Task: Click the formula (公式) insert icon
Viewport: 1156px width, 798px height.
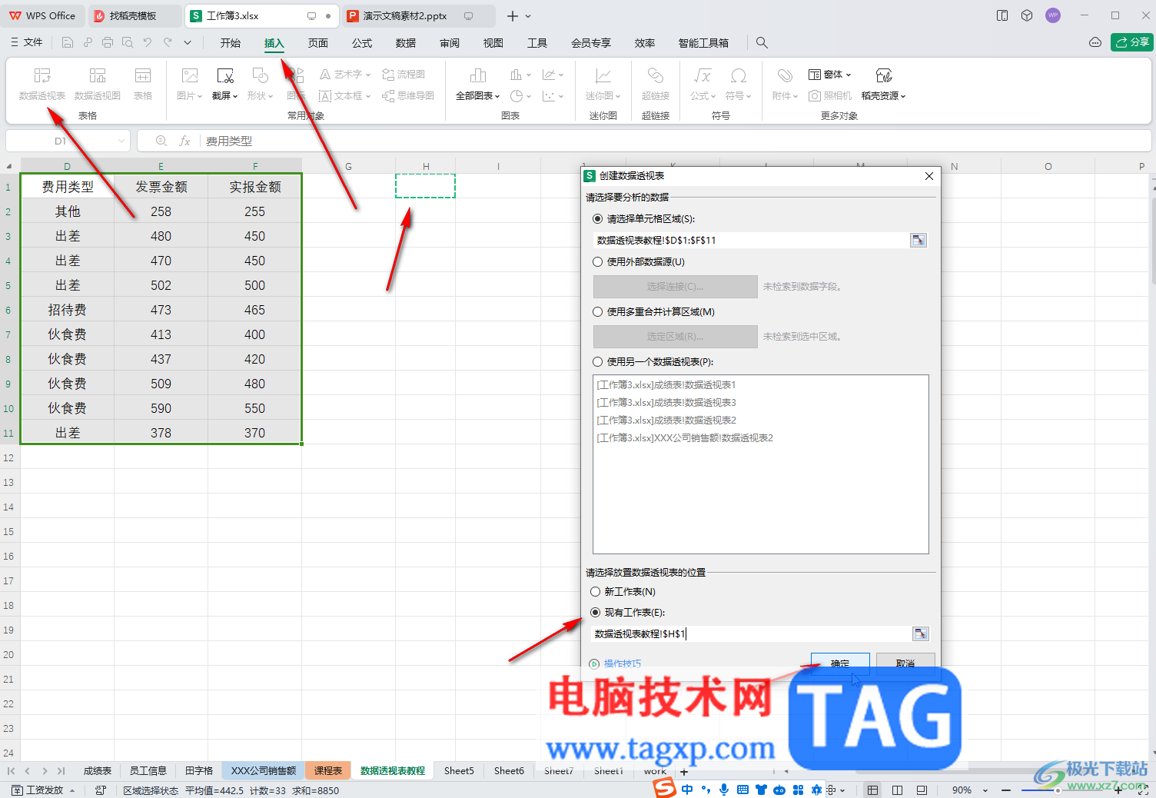Action: point(703,83)
